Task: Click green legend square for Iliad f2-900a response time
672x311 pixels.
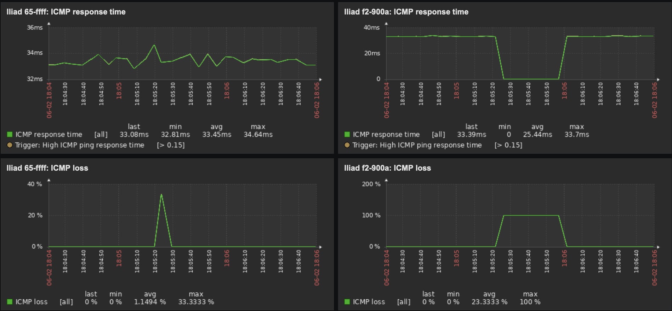Action: pos(347,134)
